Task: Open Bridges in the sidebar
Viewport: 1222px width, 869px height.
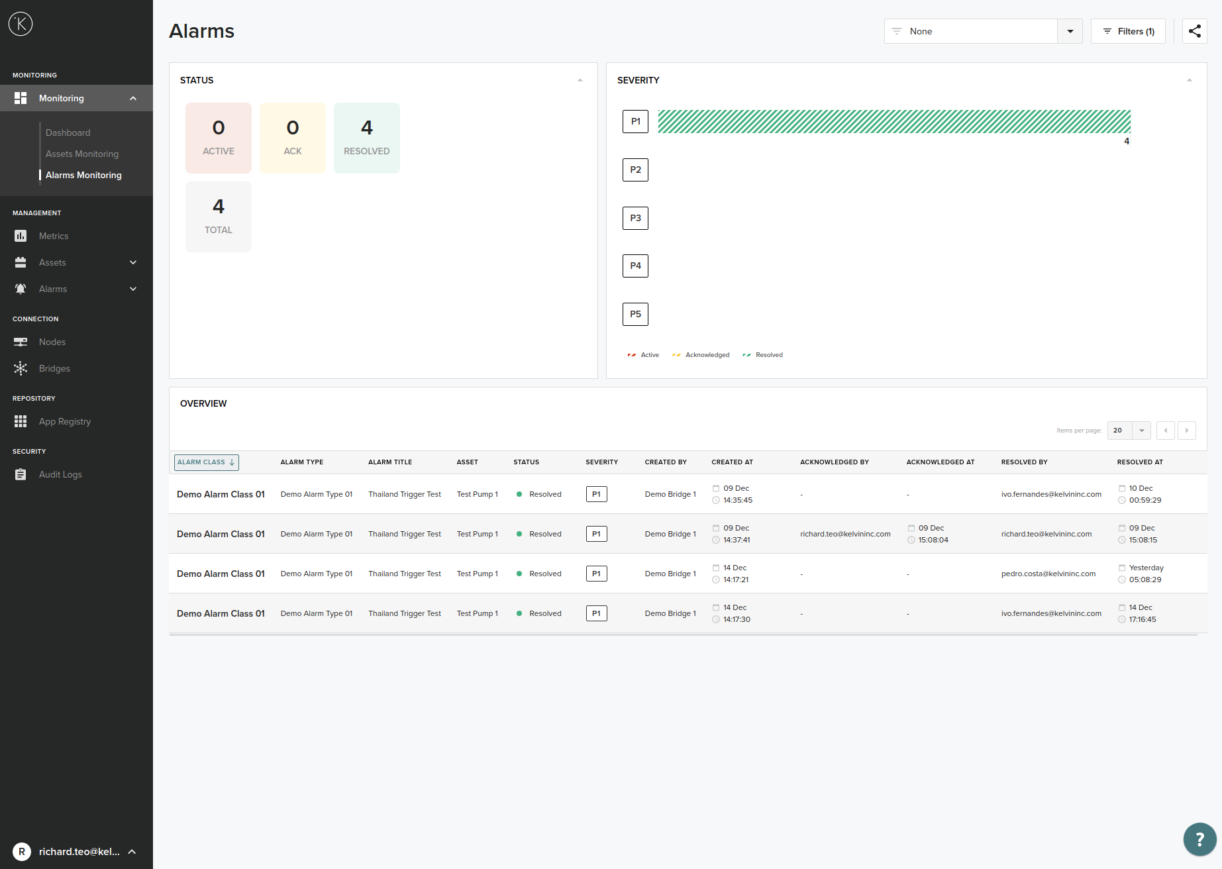Action: 54,368
